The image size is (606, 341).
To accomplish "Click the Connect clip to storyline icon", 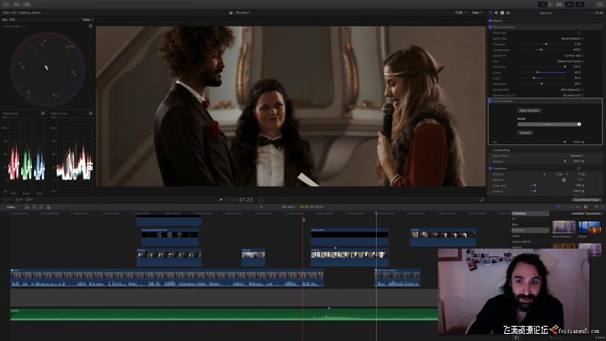I will pyautogui.click(x=27, y=206).
